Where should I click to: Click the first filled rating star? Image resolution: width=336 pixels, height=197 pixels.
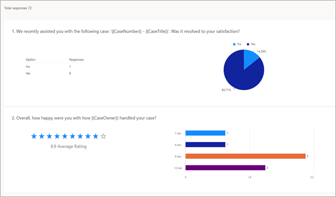tap(34, 136)
